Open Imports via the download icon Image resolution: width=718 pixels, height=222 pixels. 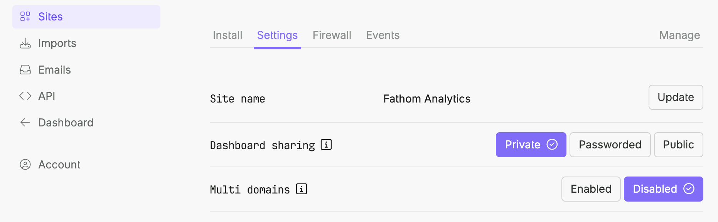tap(25, 43)
